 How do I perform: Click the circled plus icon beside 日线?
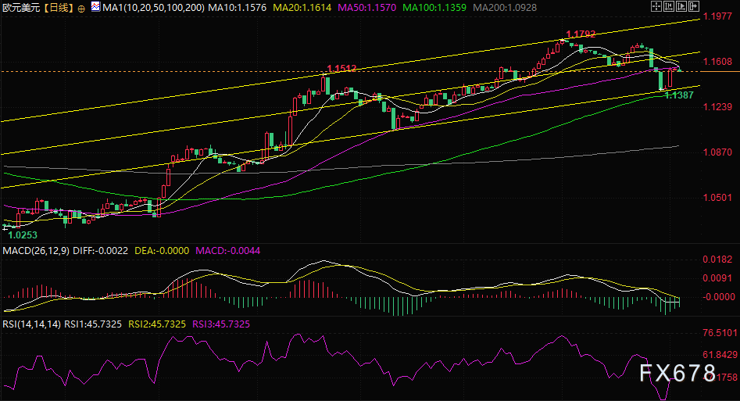tap(81, 8)
